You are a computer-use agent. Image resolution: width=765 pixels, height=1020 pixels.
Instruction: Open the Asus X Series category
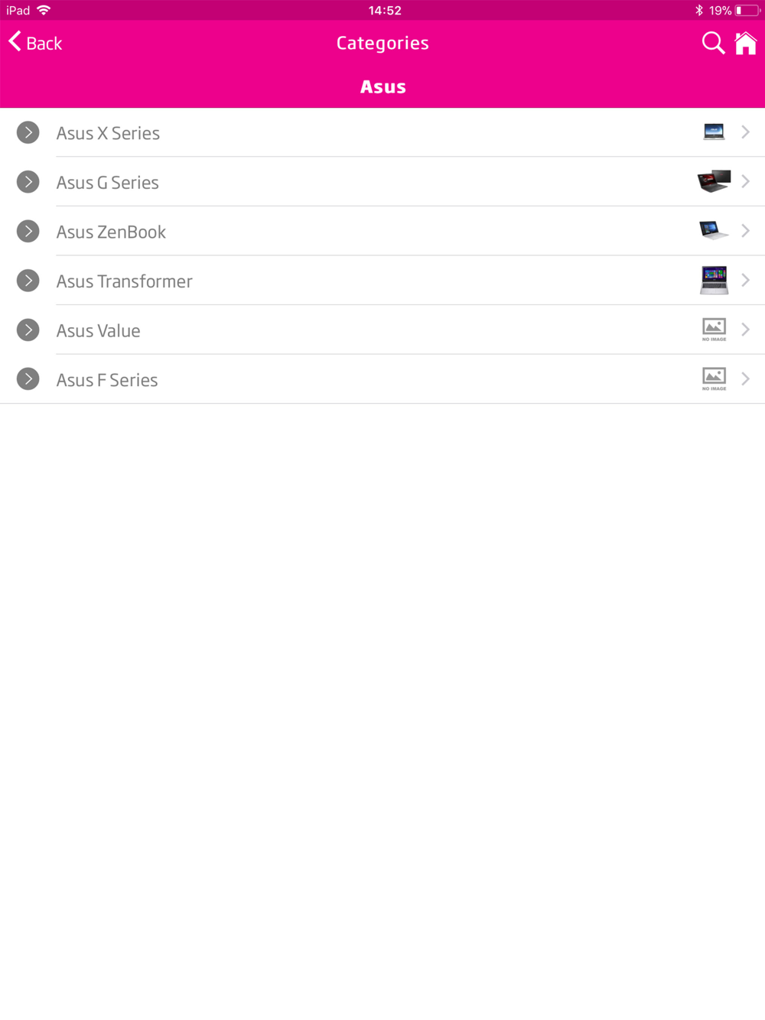[x=108, y=133]
